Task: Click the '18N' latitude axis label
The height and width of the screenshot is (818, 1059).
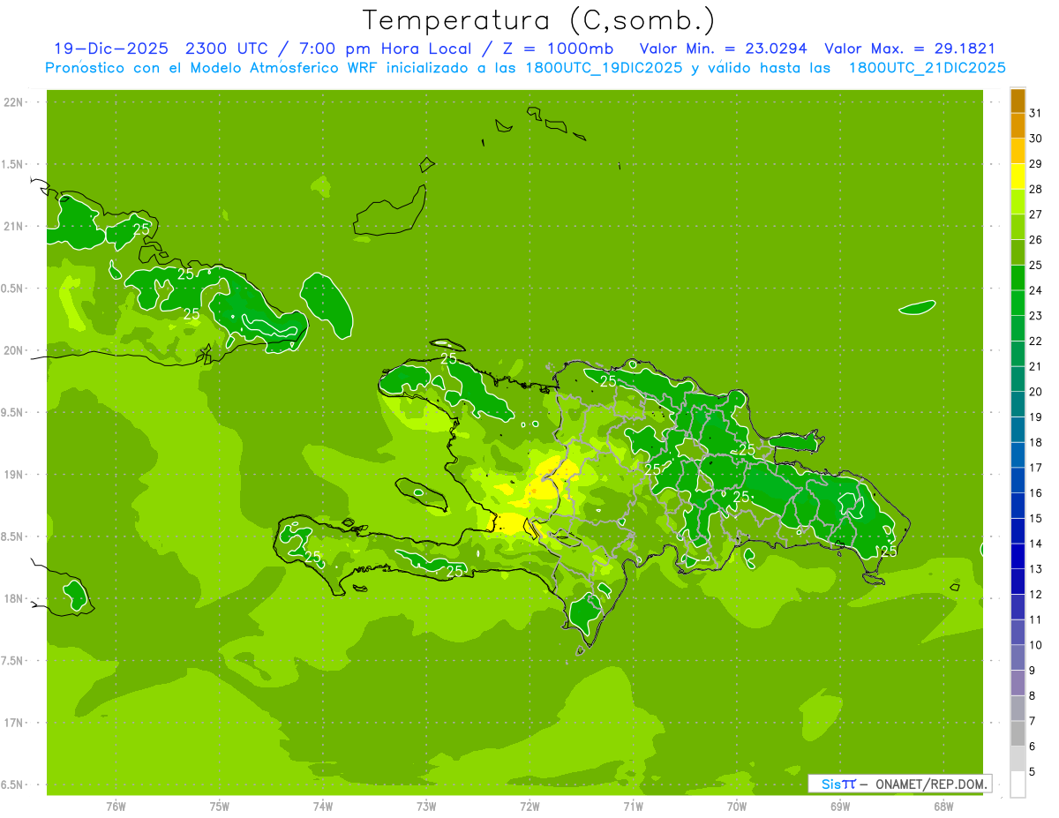Action: point(13,598)
